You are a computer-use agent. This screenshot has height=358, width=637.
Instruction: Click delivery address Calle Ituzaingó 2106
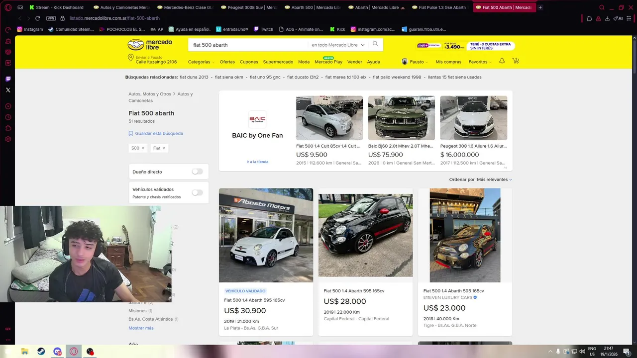pos(156,62)
